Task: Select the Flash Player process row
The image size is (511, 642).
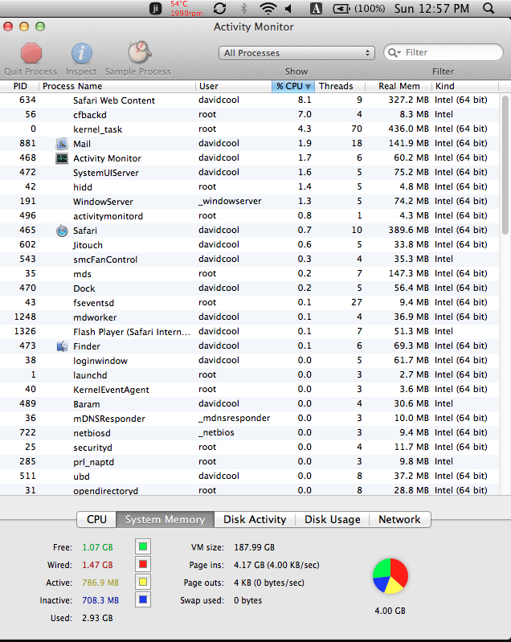Action: click(249, 332)
